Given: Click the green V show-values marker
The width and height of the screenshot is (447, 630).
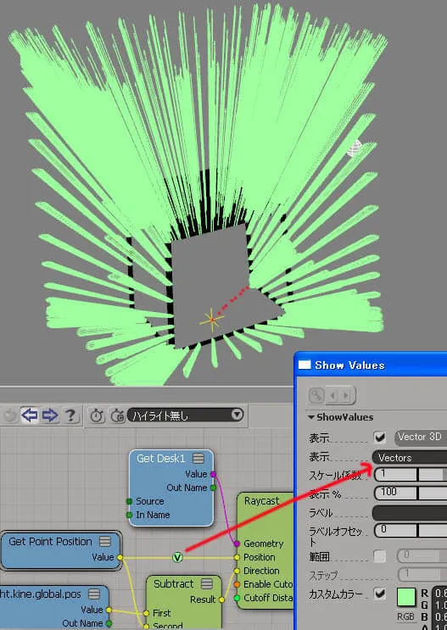Looking at the screenshot, I should tap(177, 557).
